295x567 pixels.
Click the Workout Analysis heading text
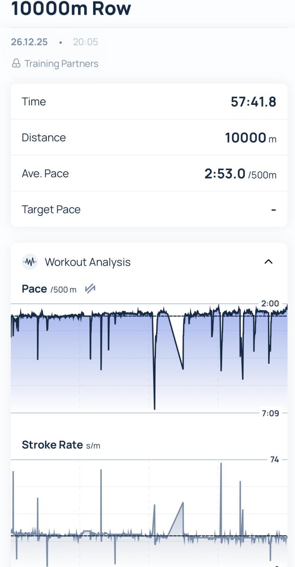[x=87, y=262]
